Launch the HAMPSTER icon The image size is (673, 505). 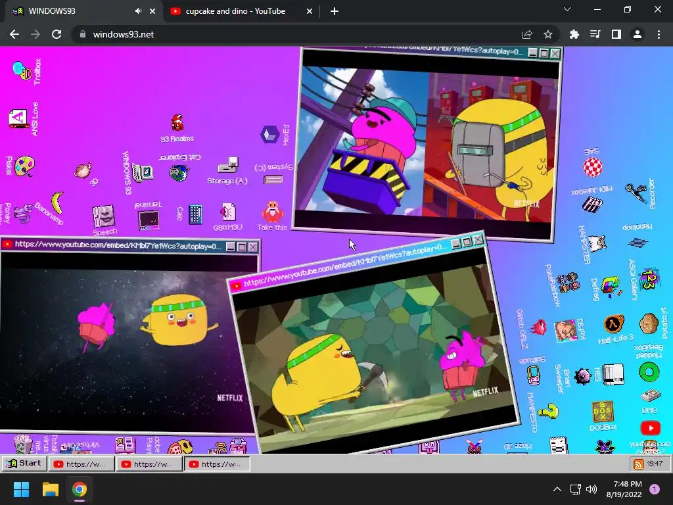pos(597,243)
